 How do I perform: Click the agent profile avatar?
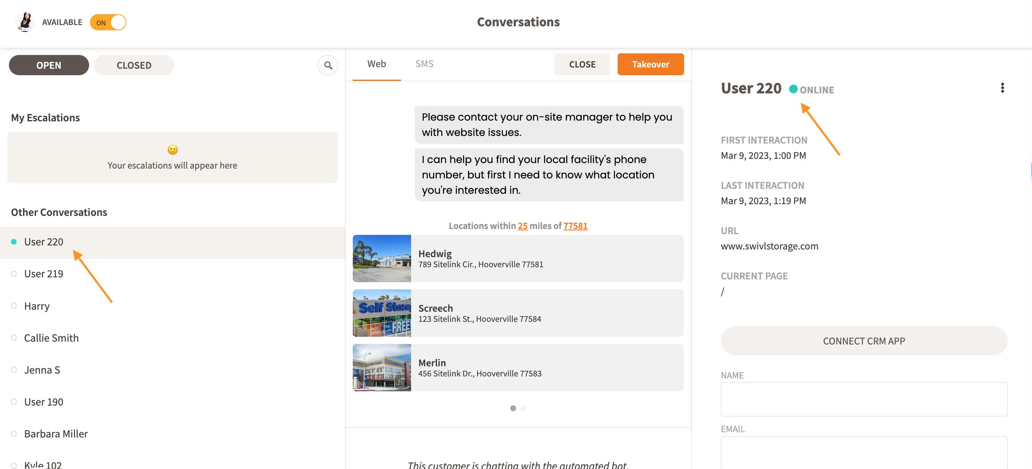click(25, 22)
